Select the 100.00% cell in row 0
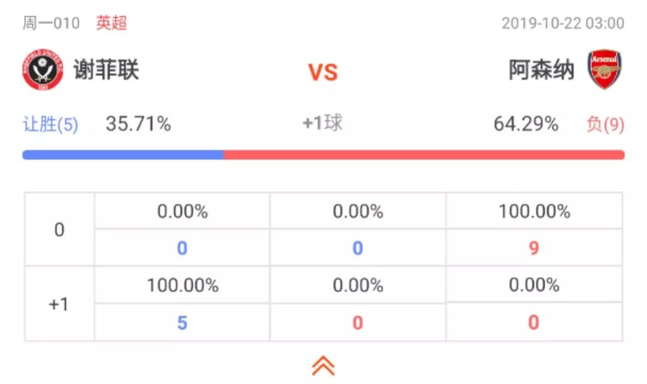 click(x=534, y=211)
